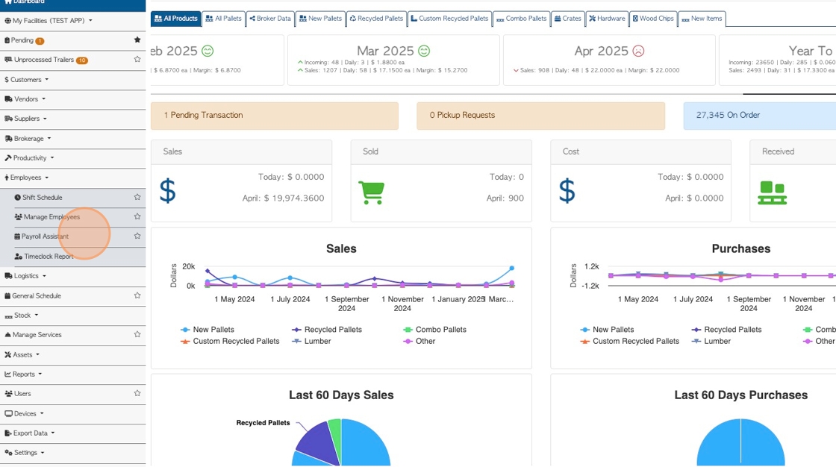Click the dollar icon in the Cost card

567,191
